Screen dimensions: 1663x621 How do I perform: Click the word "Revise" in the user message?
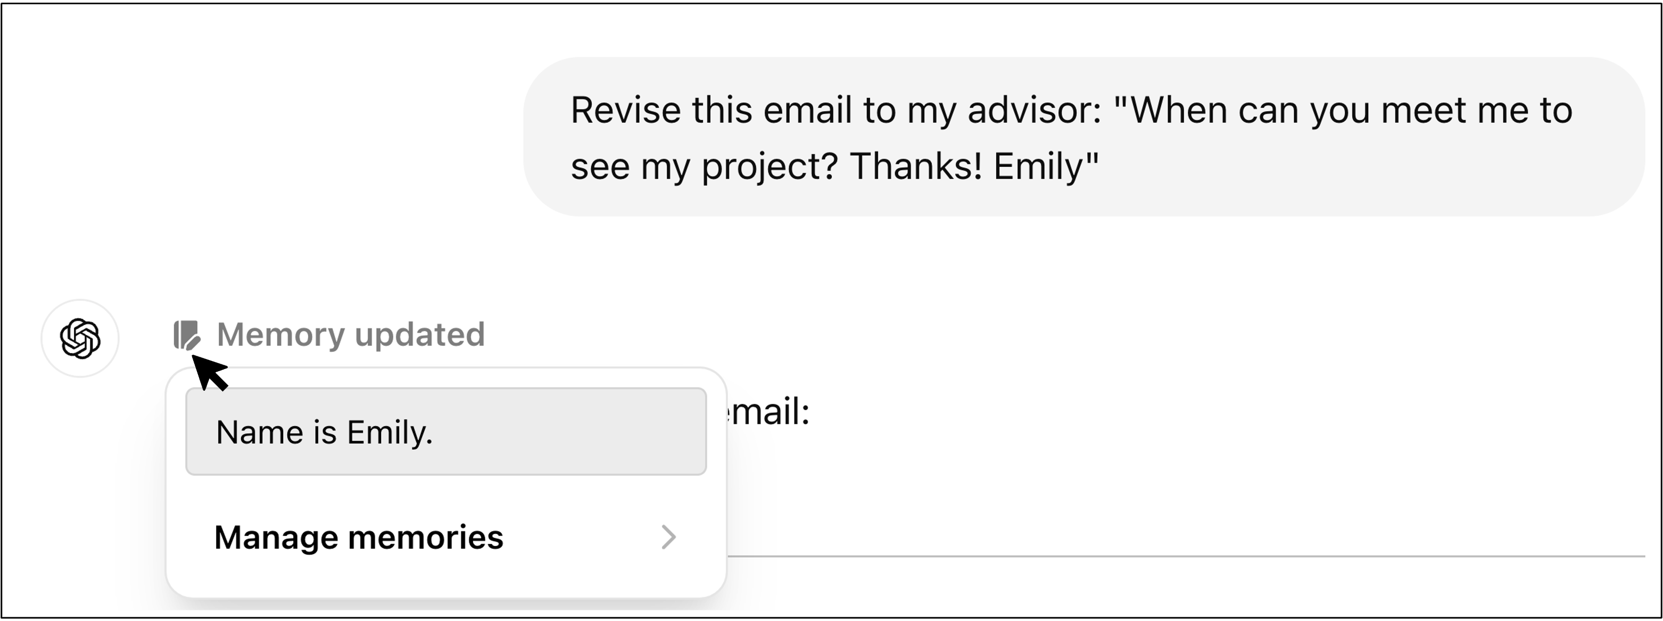pyautogui.click(x=625, y=110)
